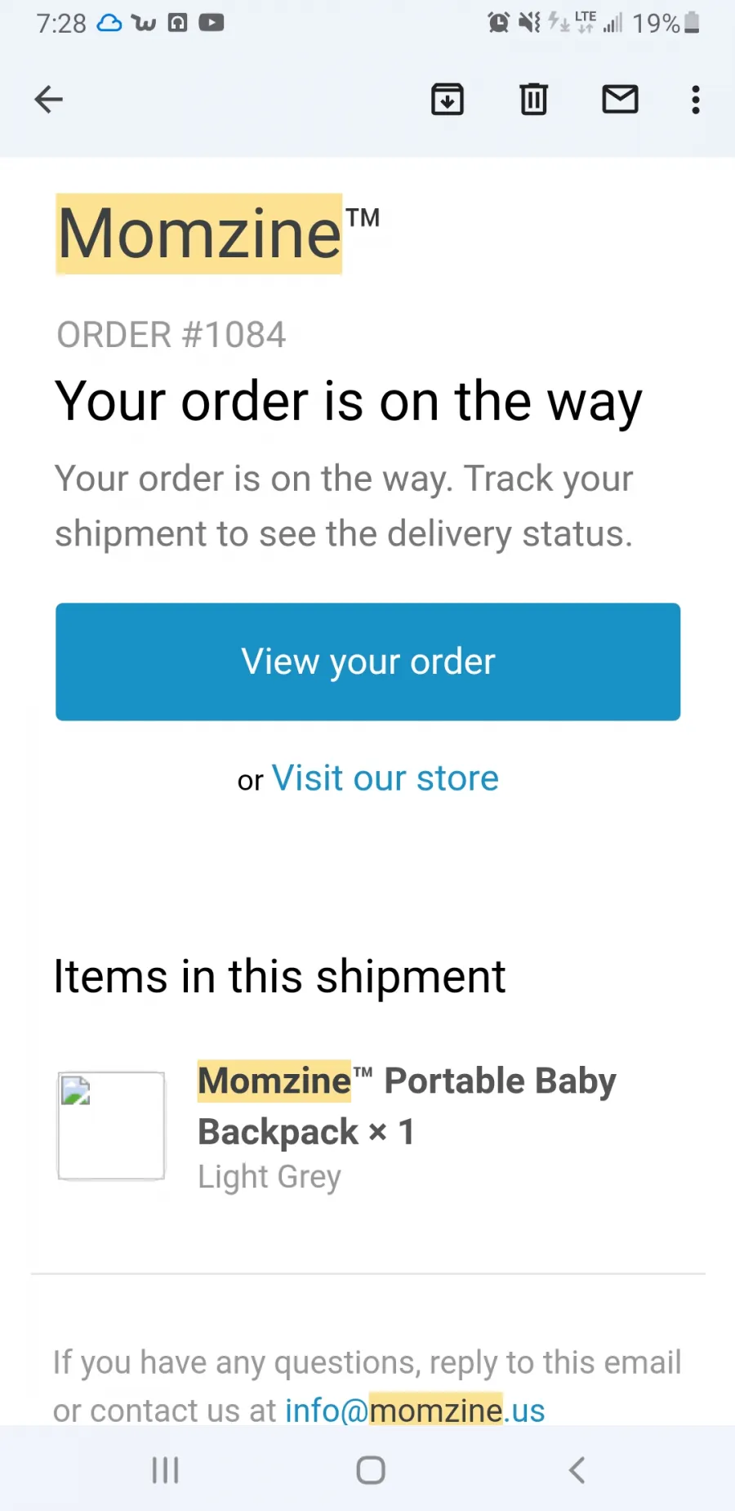Tap the YouTube notification icon in status bar
The image size is (735, 1511).
[212, 23]
